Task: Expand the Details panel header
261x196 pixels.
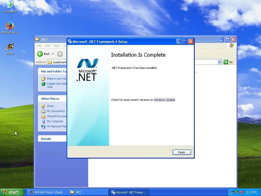Action: coord(52,139)
